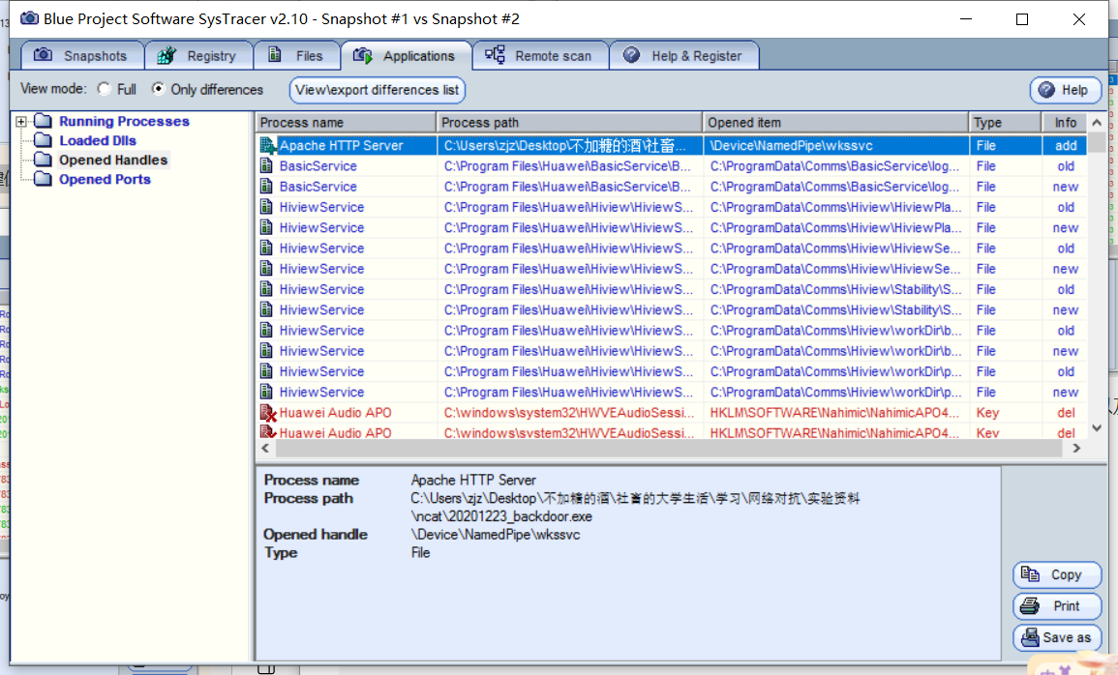Select Running Processes in the tree
The width and height of the screenshot is (1118, 675).
coord(124,121)
